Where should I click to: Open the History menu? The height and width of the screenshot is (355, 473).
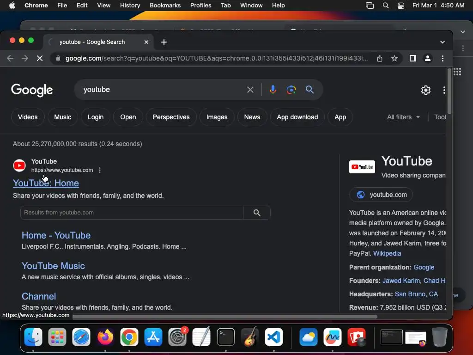[x=130, y=6]
